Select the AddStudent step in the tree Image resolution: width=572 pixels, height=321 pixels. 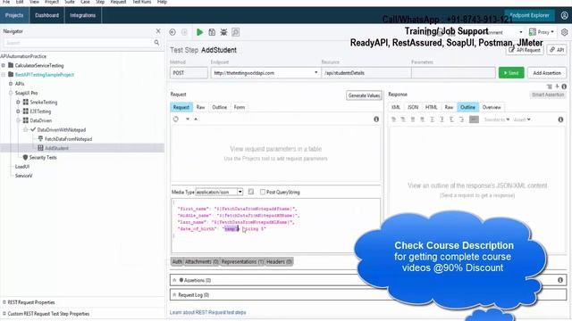coord(56,148)
